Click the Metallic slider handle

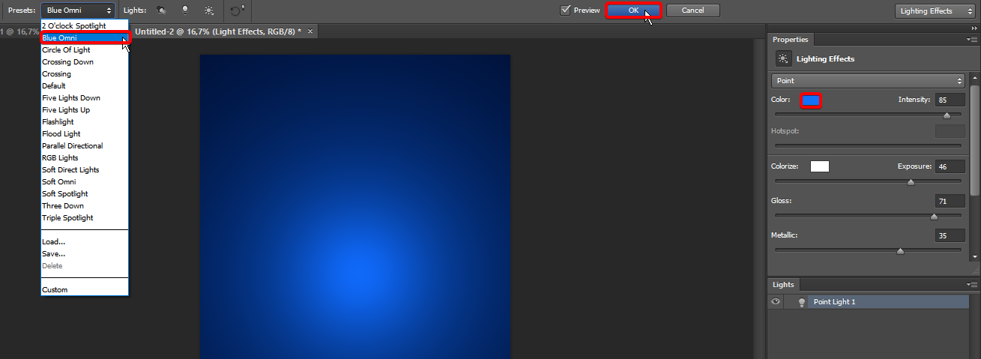(900, 251)
